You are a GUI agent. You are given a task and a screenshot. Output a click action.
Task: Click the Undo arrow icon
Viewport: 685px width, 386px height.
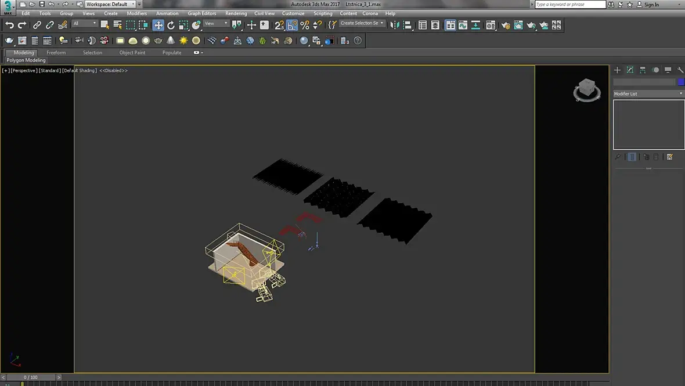9,25
